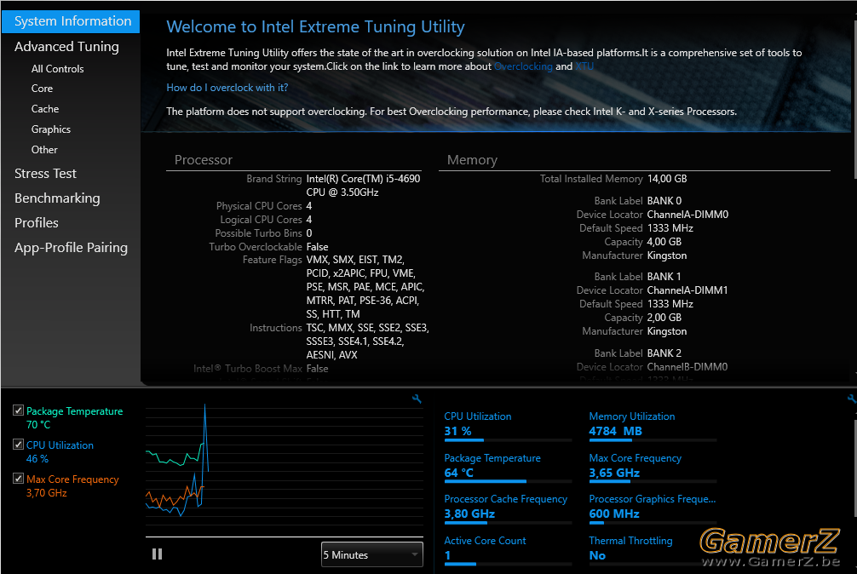Open the 5 Minutes time range dropdown
Image resolution: width=857 pixels, height=574 pixels.
point(371,554)
